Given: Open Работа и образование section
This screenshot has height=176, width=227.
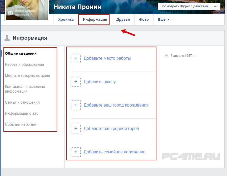Looking at the screenshot, I should point(24,64).
